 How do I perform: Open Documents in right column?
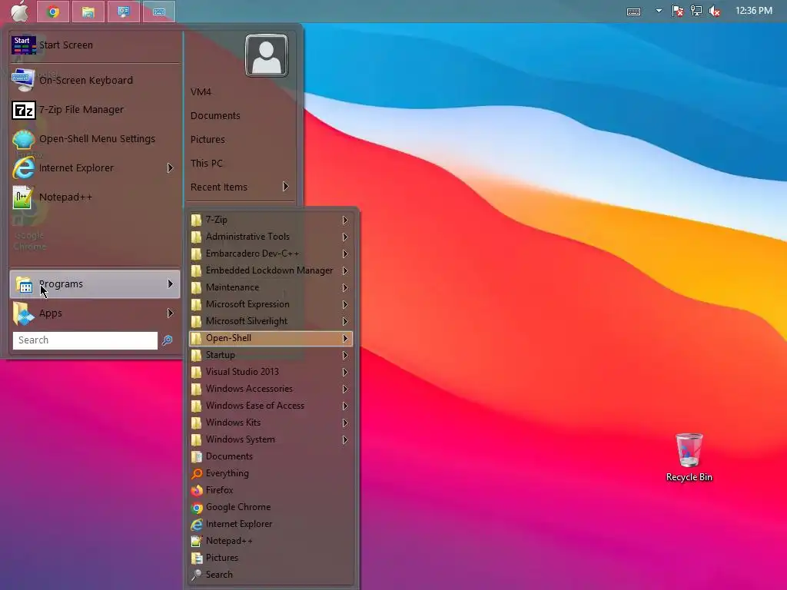[x=215, y=116]
